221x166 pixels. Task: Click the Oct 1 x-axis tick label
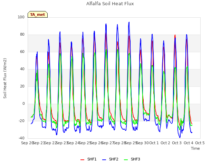(154, 143)
